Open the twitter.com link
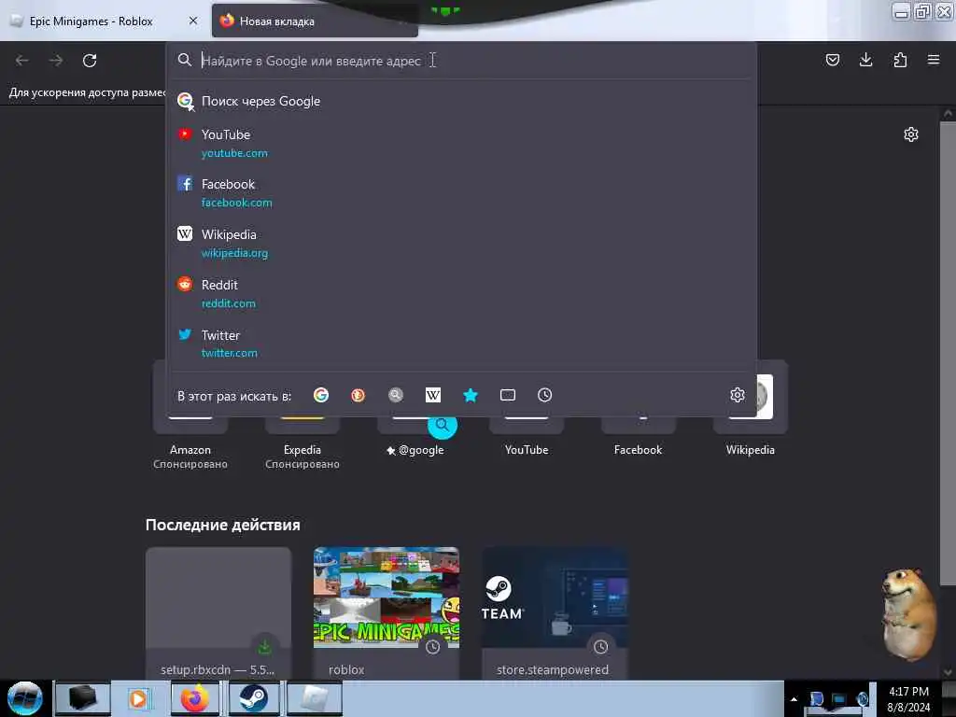 [x=230, y=353]
